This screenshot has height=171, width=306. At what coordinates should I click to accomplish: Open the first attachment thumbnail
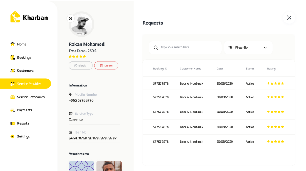coord(81,166)
